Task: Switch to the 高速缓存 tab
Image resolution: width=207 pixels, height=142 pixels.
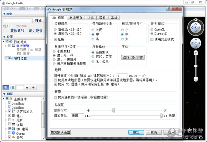Action: (x=76, y=18)
